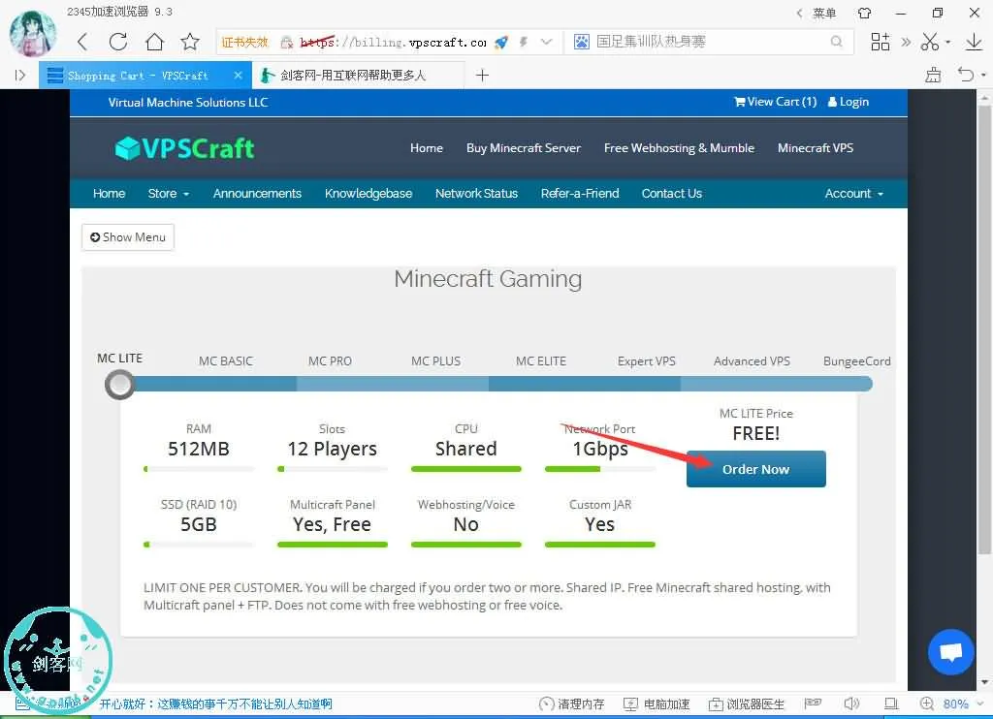Open the live chat bubble icon
993x719 pixels.
(950, 652)
